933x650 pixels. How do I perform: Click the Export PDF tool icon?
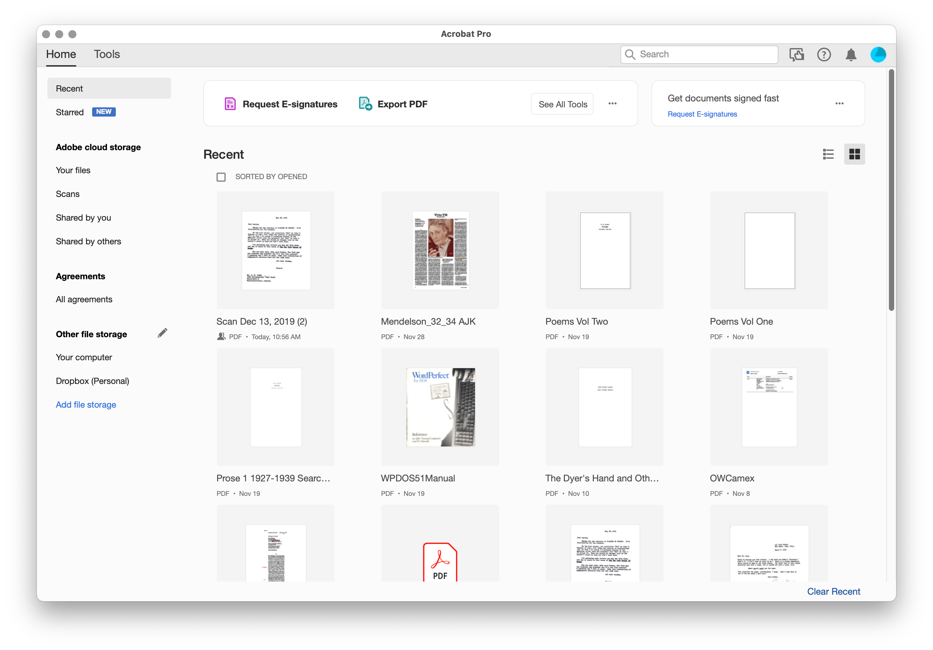click(x=365, y=104)
